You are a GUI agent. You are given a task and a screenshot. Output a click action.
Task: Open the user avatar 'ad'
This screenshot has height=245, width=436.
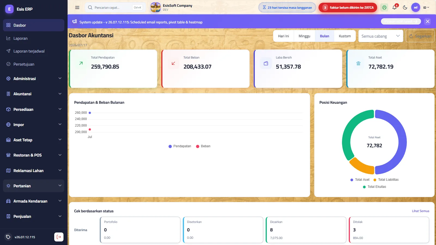tap(416, 8)
